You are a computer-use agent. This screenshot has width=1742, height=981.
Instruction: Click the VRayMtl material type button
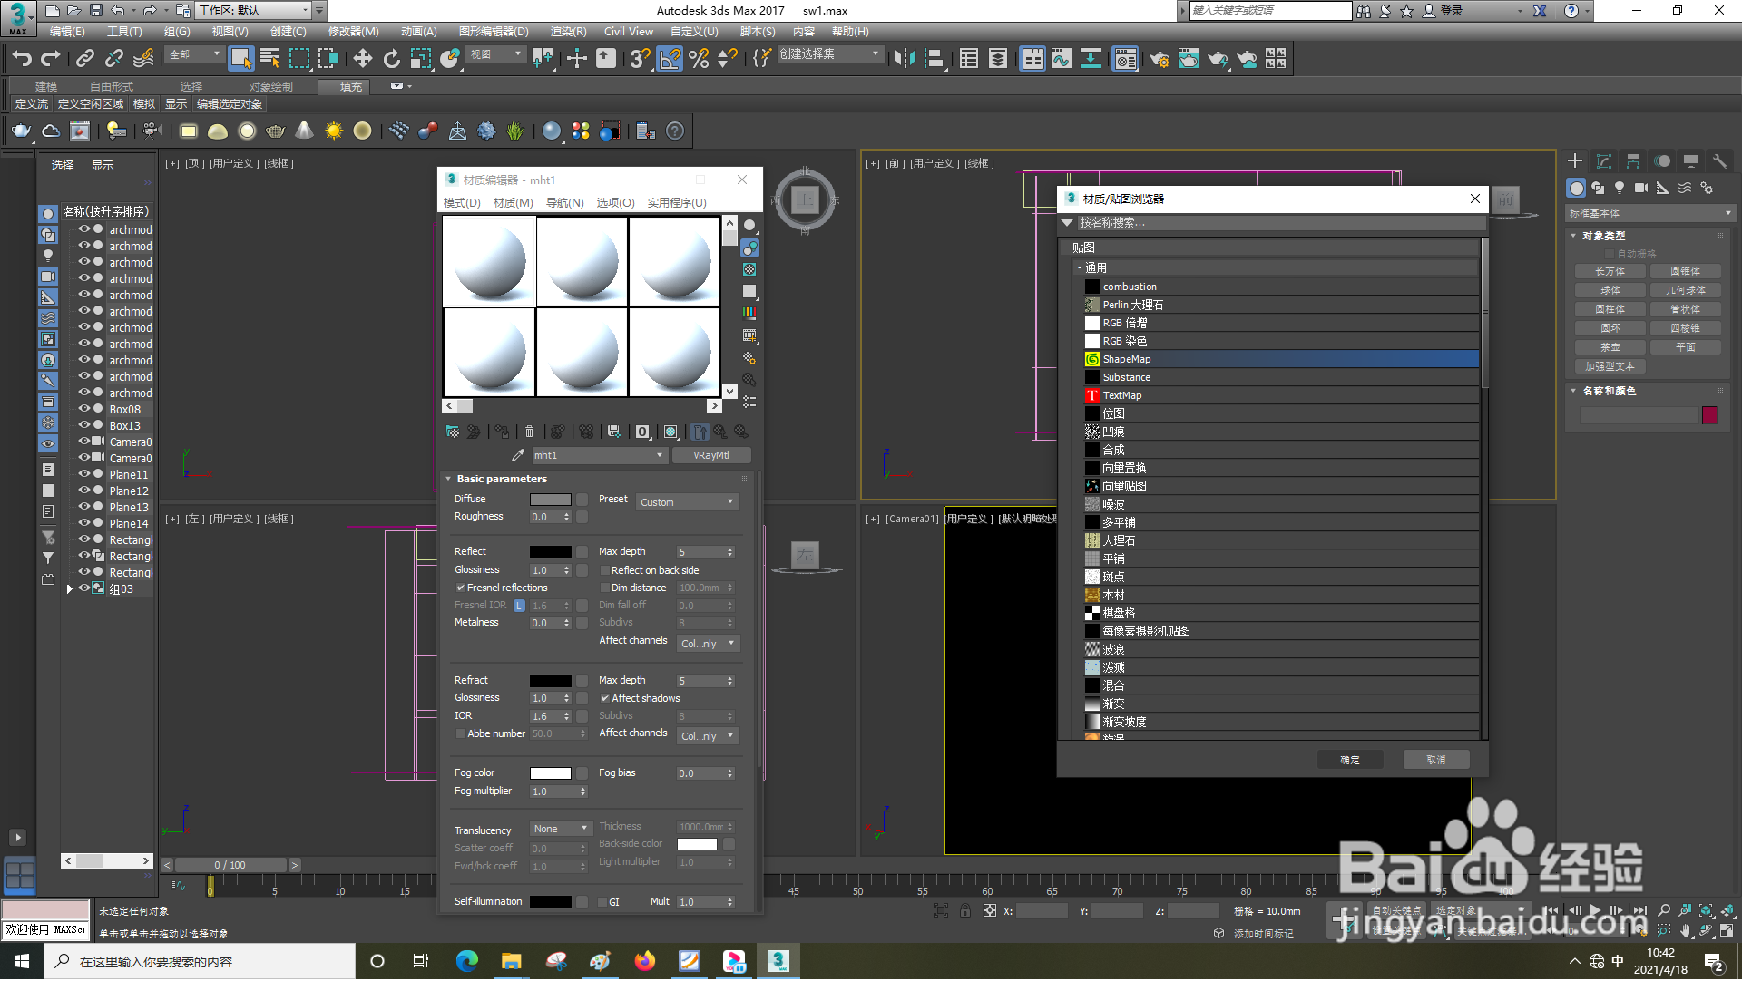tap(710, 455)
